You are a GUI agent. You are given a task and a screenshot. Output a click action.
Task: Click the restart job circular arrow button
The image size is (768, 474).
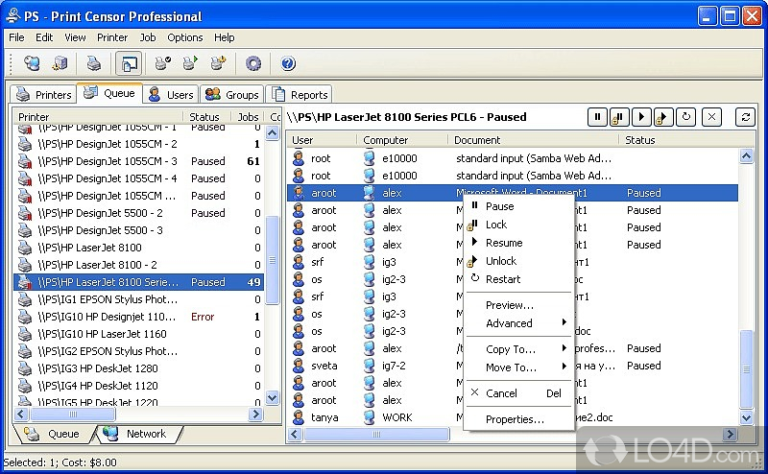(684, 117)
